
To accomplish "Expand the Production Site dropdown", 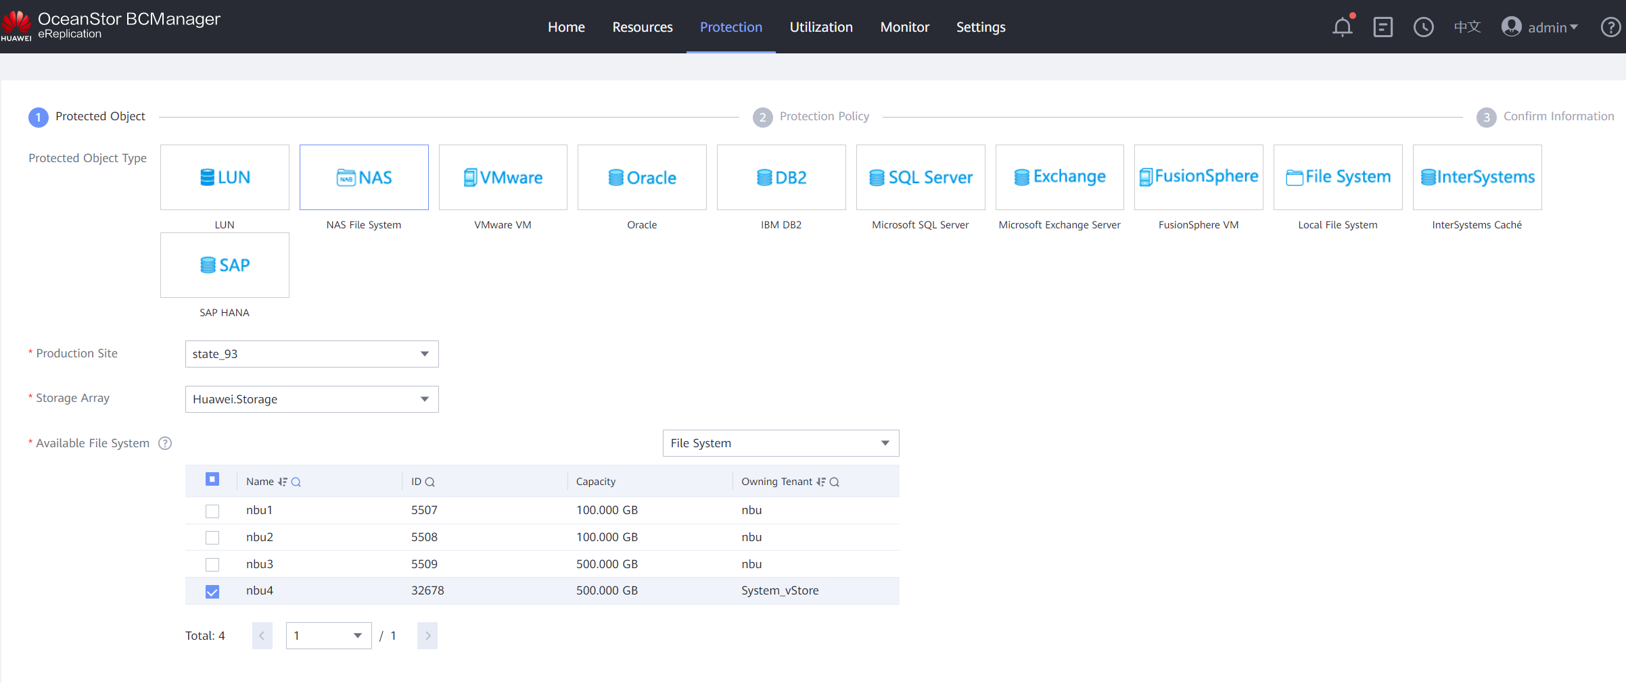I will coord(312,354).
